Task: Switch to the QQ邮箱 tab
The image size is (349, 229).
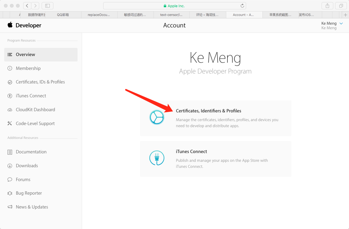Action: click(x=63, y=15)
